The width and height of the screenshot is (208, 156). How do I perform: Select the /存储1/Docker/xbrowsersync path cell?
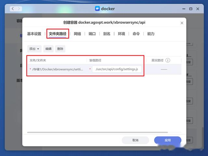[58, 69]
